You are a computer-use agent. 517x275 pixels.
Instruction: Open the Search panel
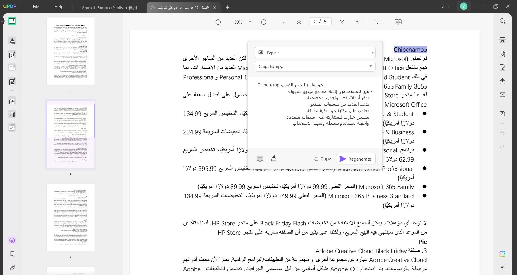pyautogui.click(x=503, y=21)
